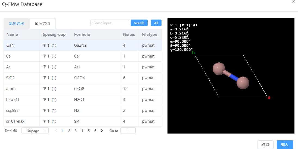This screenshot has height=149, width=298.
Task: Select the h2o (1) row
Action: [x=83, y=99]
